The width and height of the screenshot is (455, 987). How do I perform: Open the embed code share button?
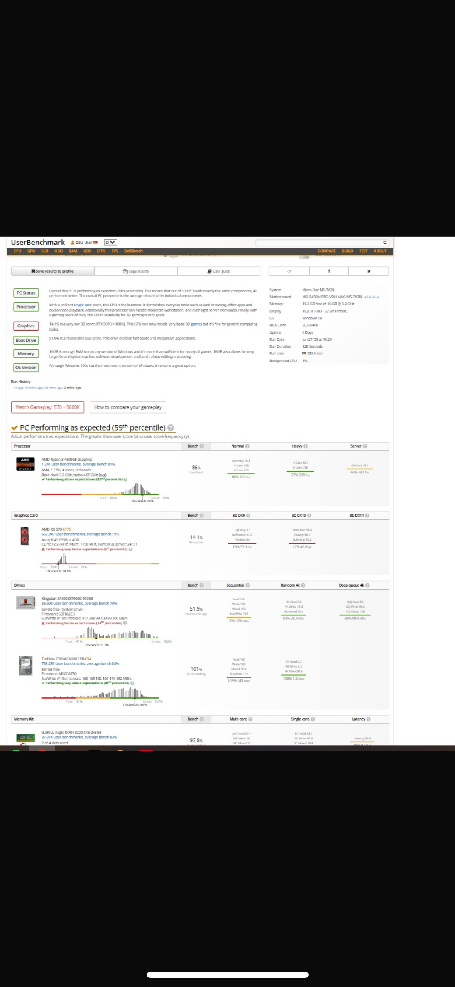coord(289,271)
